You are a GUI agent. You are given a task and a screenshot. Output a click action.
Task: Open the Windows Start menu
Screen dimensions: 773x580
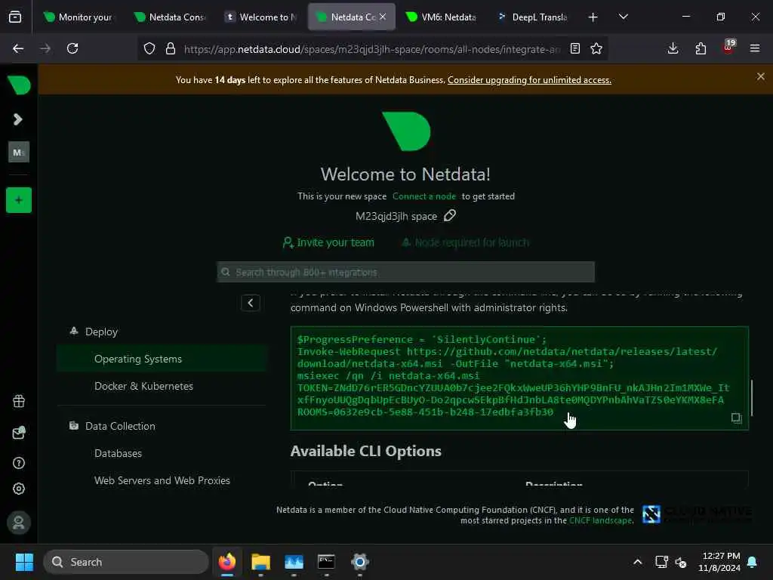pyautogui.click(x=24, y=562)
